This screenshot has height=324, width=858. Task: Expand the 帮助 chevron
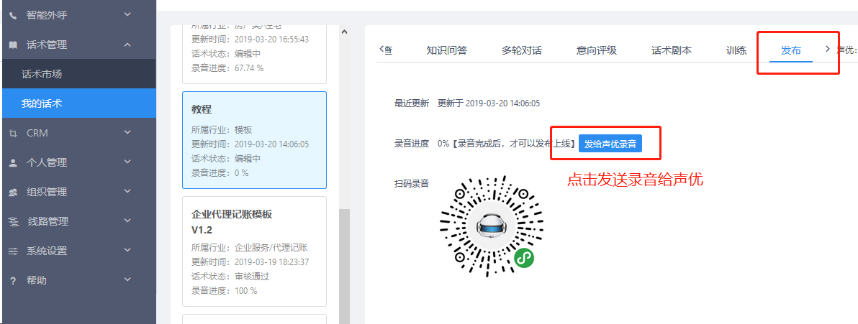[127, 280]
